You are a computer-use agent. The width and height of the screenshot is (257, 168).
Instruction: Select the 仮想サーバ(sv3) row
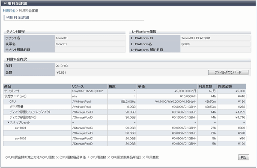click(125, 96)
